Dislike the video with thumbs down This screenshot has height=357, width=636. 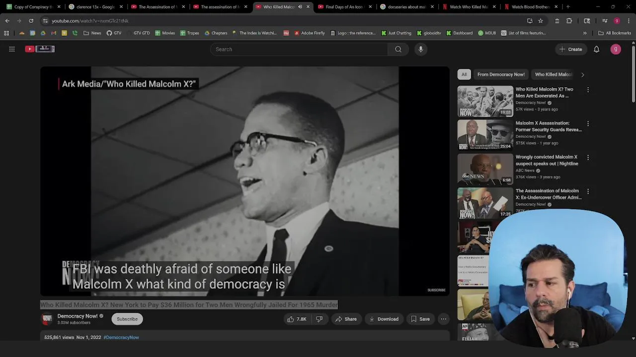tap(319, 319)
